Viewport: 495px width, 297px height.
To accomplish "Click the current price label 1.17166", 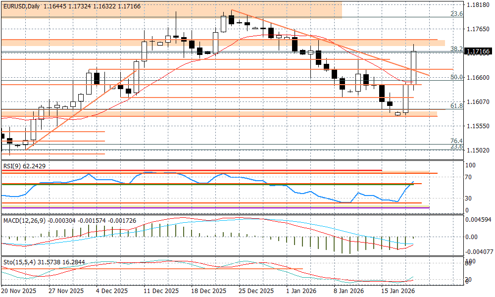I will tap(478, 51).
